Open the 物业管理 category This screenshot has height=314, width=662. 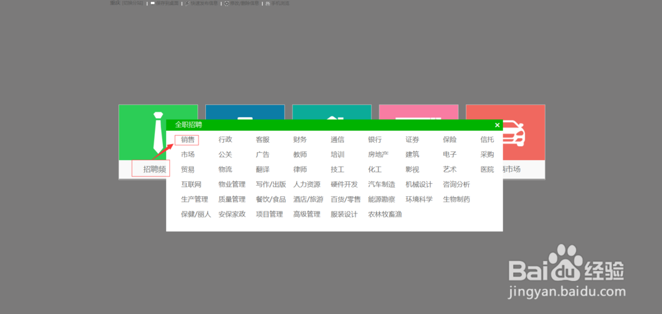[232, 184]
